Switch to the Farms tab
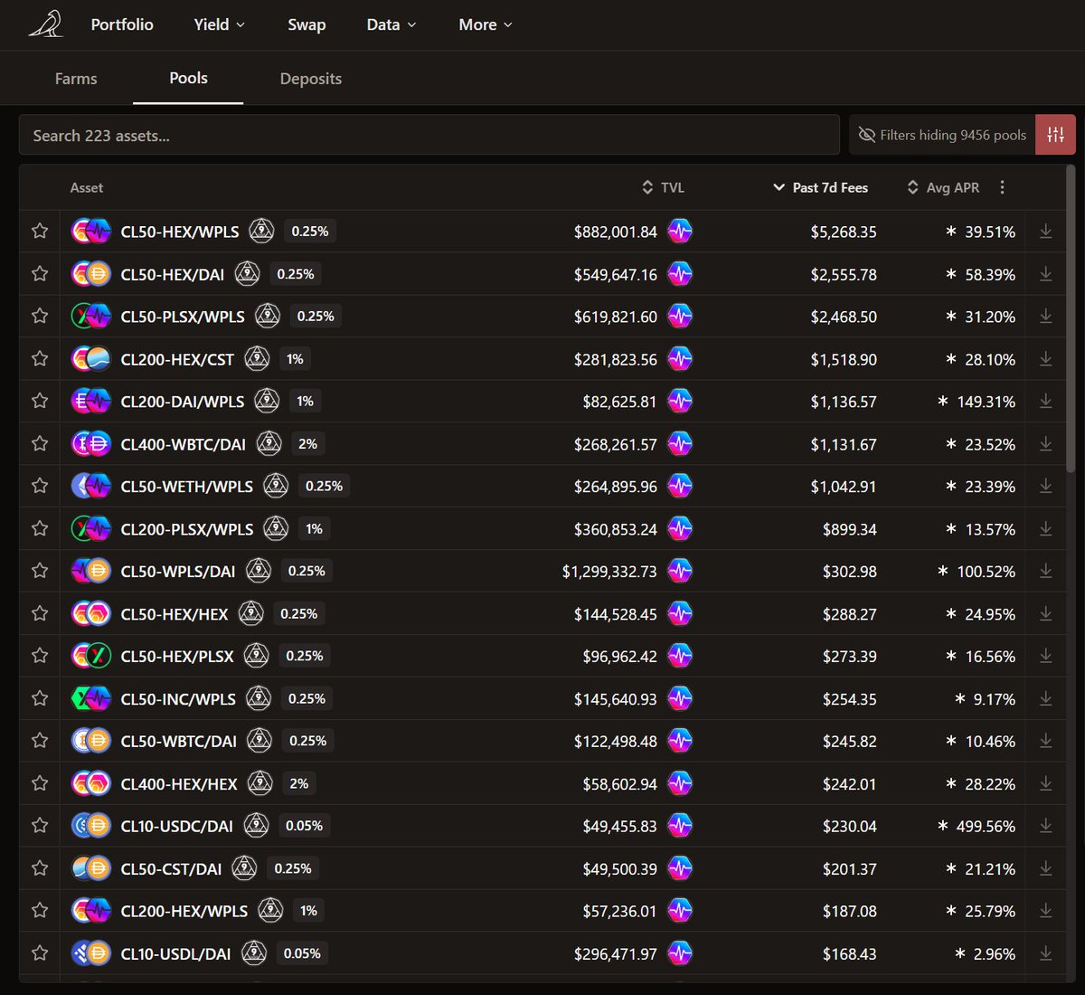The height and width of the screenshot is (995, 1085). (76, 79)
